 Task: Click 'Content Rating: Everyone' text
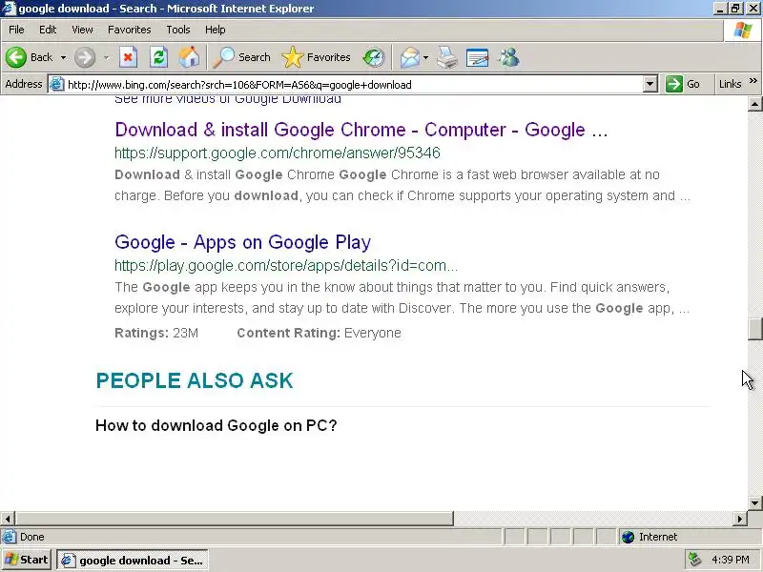tap(320, 333)
